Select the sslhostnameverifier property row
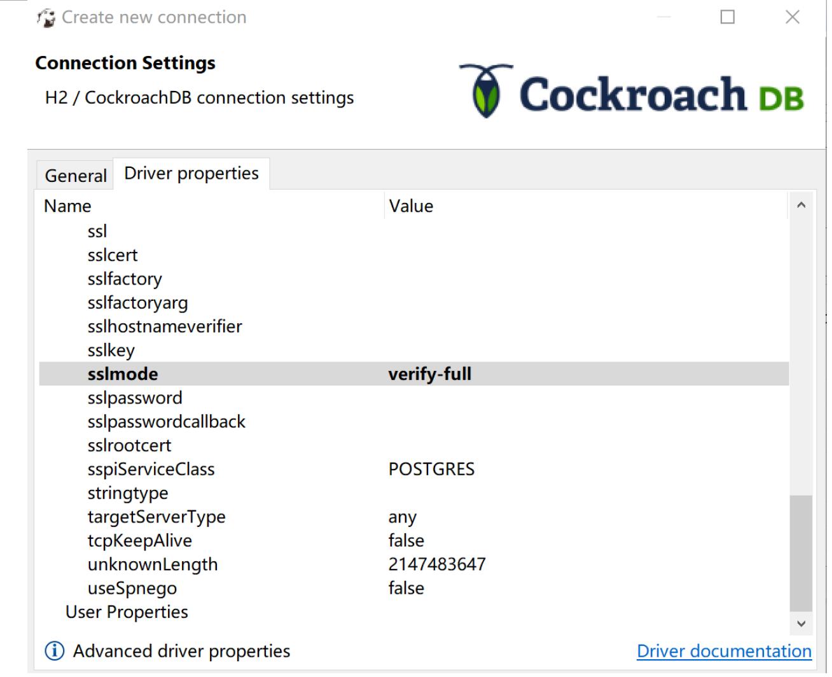 click(x=164, y=326)
